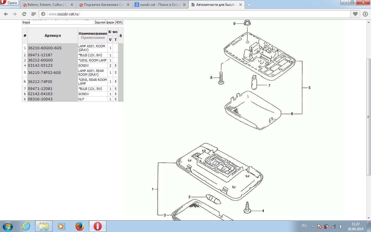Select part number 36210-74F02-6GS
The height and width of the screenshot is (232, 371).
44,73
